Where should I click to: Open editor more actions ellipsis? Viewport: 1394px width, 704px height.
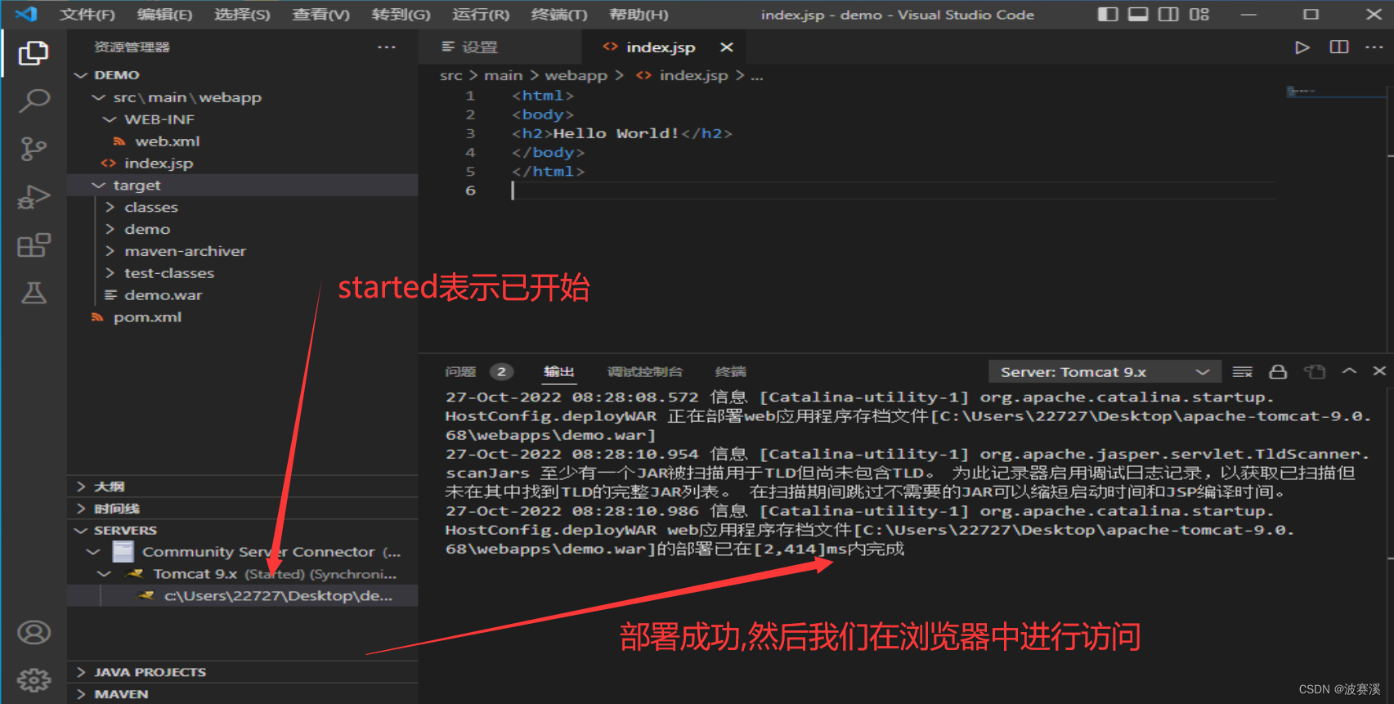[1374, 47]
